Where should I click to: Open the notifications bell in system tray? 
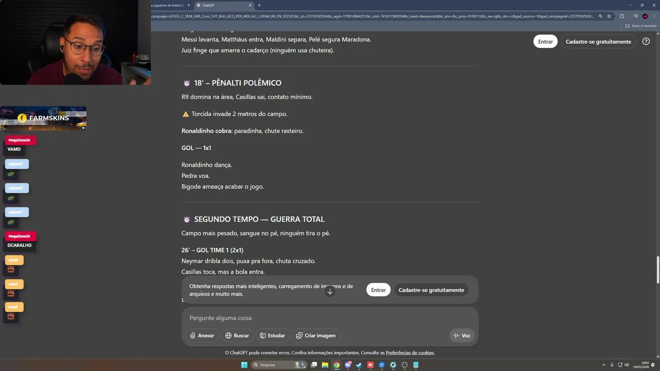click(x=653, y=365)
